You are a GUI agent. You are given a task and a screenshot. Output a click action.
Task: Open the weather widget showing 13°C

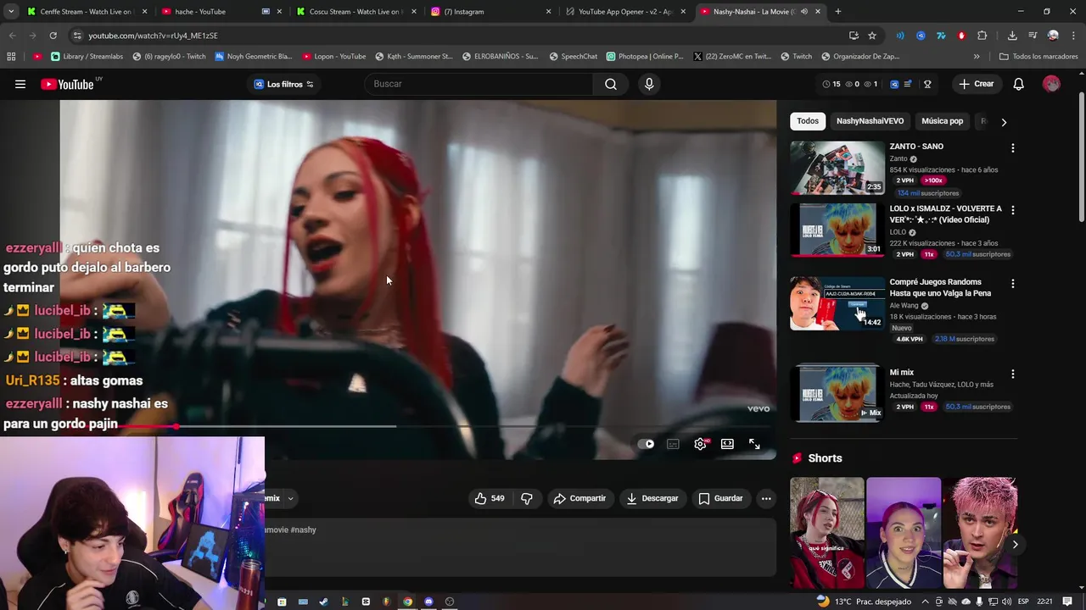pos(864,602)
